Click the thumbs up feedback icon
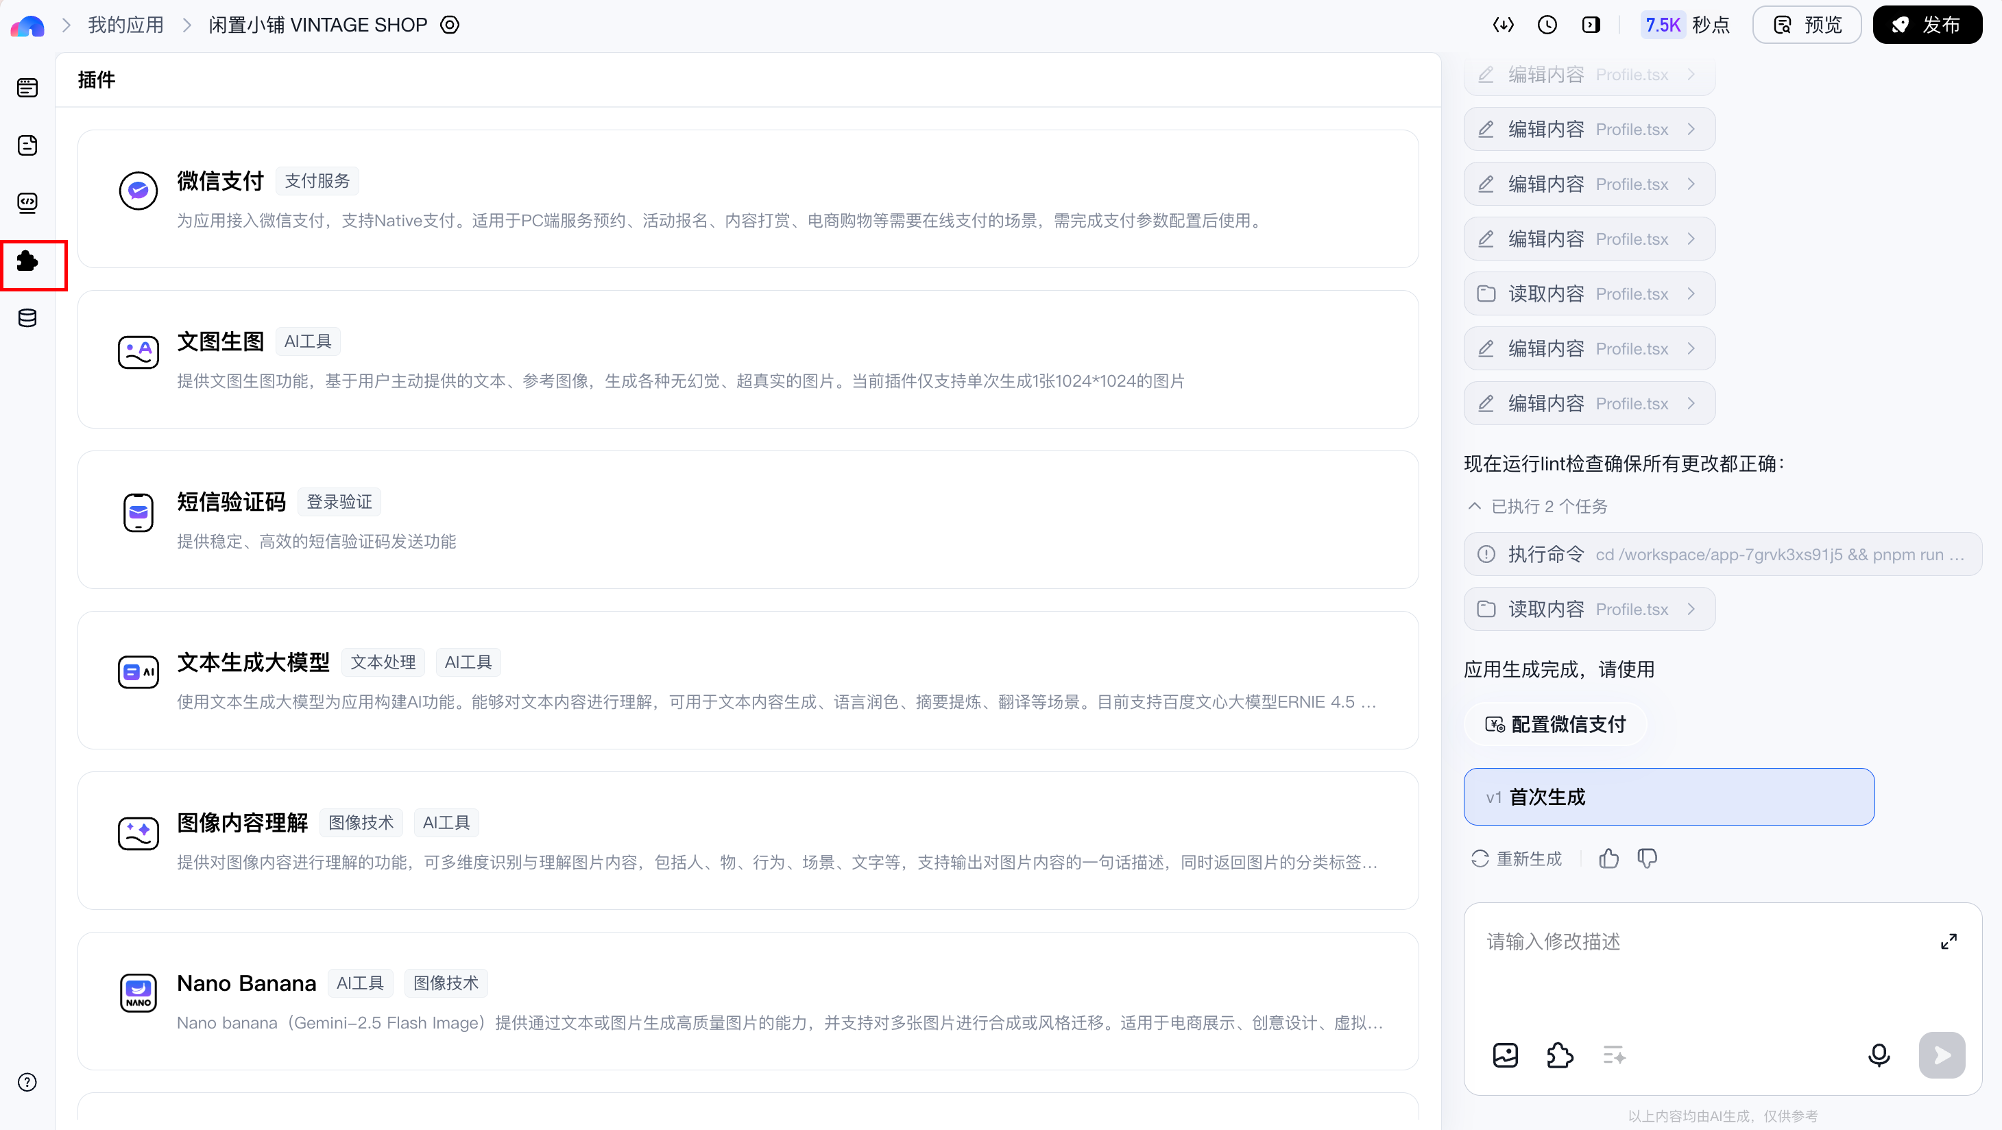The image size is (2002, 1130). 1608,858
